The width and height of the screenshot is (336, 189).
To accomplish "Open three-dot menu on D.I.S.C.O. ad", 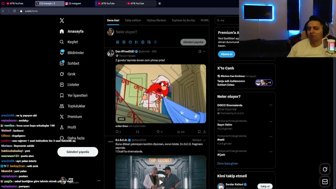I will [x=204, y=140].
